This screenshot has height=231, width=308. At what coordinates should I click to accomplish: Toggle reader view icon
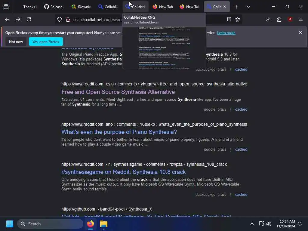(229, 19)
